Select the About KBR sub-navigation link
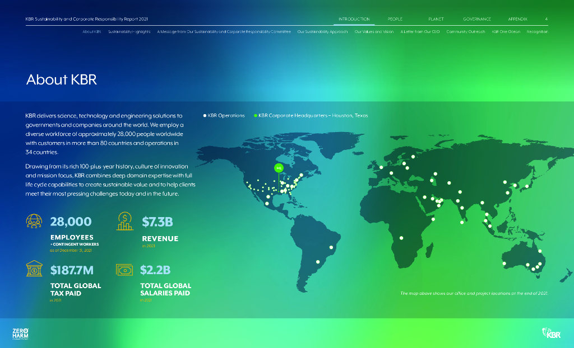This screenshot has height=348, width=574. 91,32
